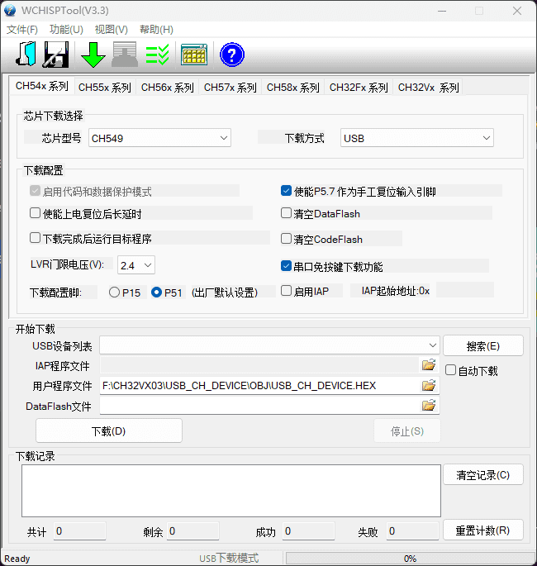This screenshot has height=566, width=537.
Task: Click the 剩余 count field
Action: point(192,531)
